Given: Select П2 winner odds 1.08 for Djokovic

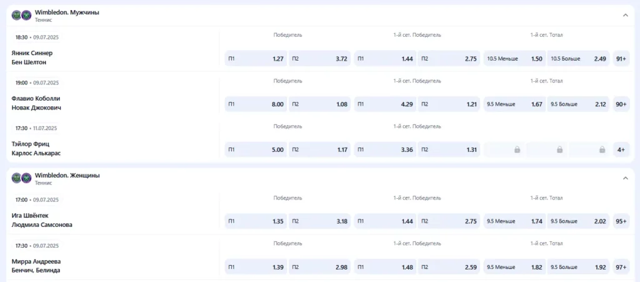Looking at the screenshot, I should 319,104.
